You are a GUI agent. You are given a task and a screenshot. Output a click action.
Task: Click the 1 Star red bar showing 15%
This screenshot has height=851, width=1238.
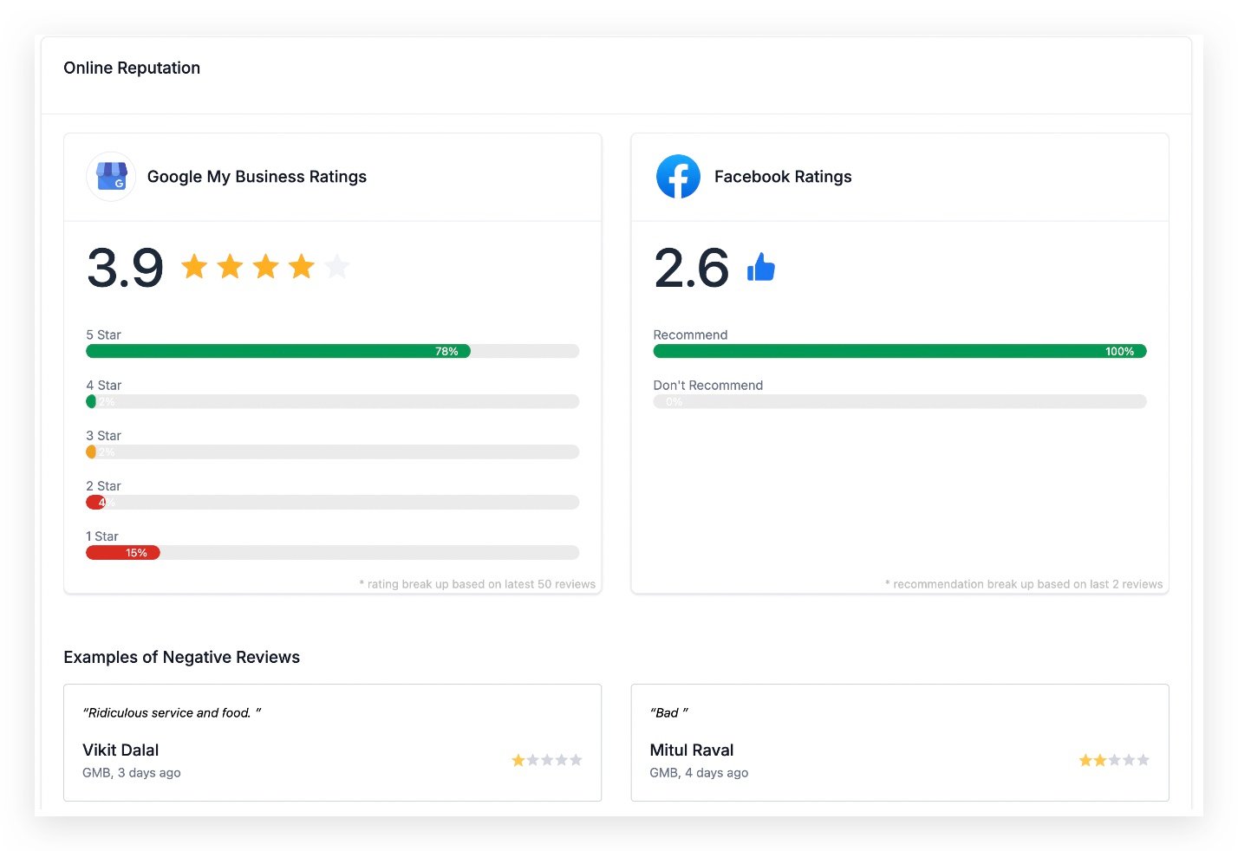click(x=123, y=553)
